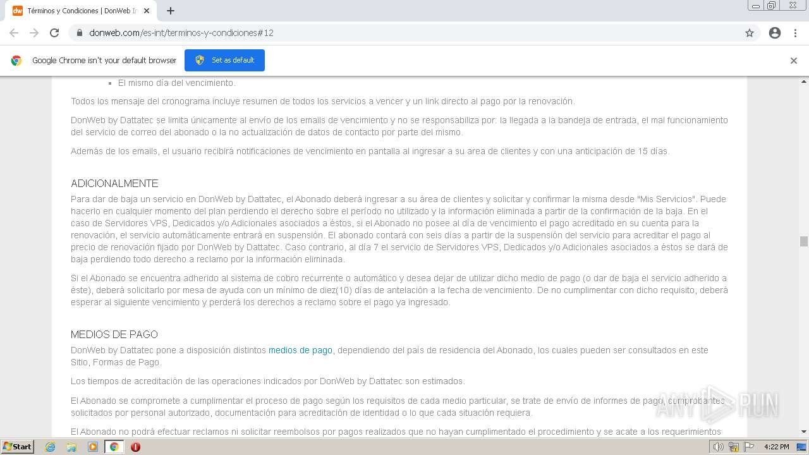The height and width of the screenshot is (455, 809).
Task: Click the browser Back arrow
Action: [x=14, y=33]
